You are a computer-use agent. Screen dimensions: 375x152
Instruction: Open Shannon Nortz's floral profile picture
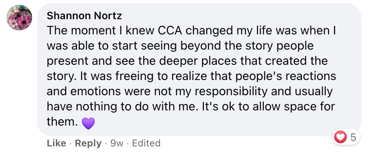coord(19,18)
